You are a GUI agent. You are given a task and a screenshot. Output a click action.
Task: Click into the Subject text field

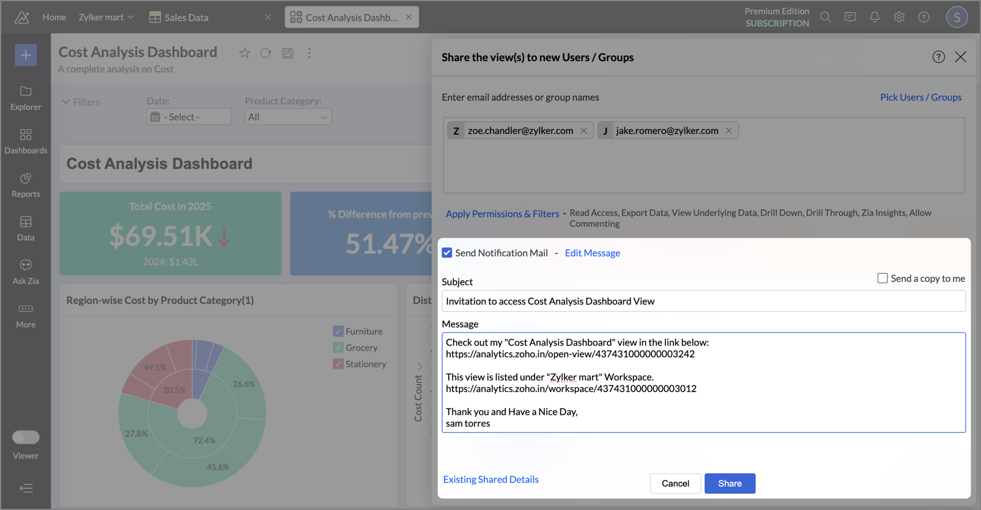point(703,301)
